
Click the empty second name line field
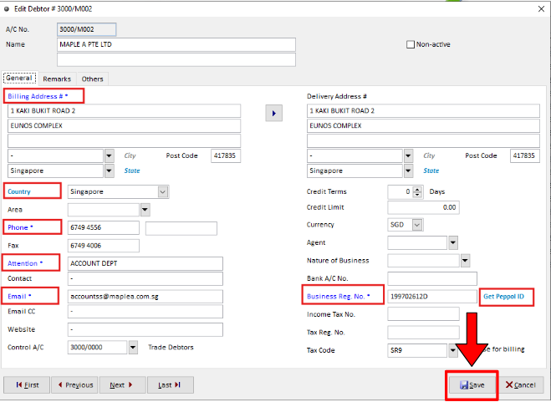click(x=176, y=59)
